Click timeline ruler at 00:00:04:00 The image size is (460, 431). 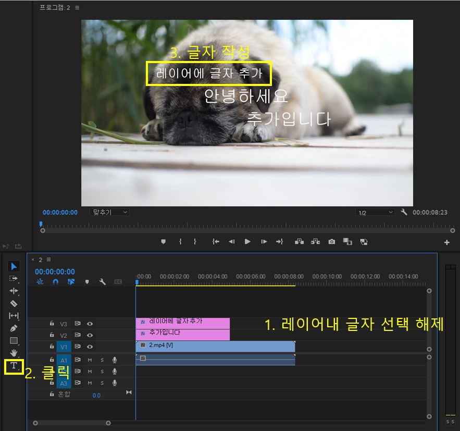[x=213, y=276]
